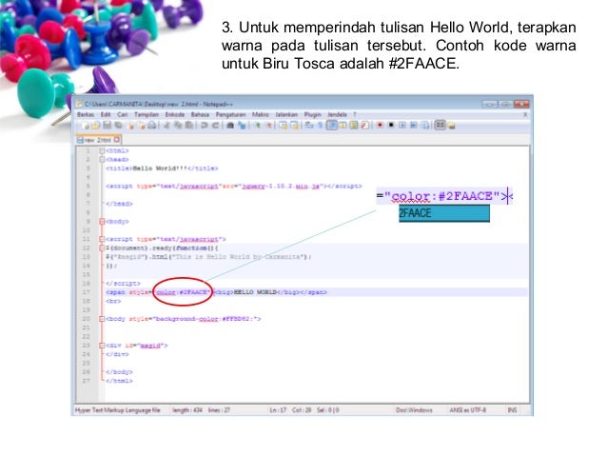Screen dimensions: 607x456
Task: Open the Jalankan menu
Action: 286,114
